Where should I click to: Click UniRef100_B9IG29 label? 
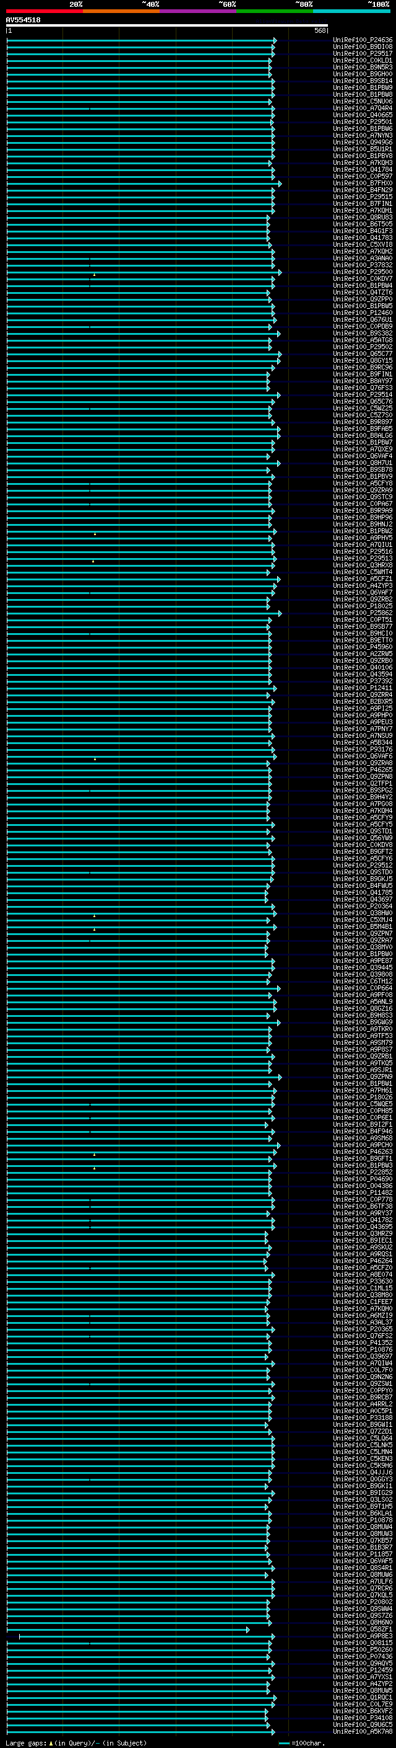[x=363, y=1492]
